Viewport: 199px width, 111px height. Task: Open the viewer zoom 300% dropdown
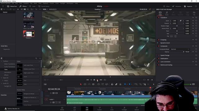(x=45, y=9)
